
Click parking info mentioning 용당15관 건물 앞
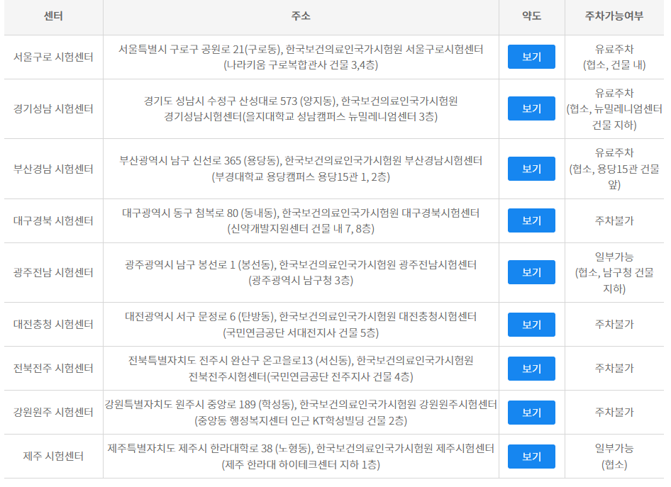click(x=614, y=169)
